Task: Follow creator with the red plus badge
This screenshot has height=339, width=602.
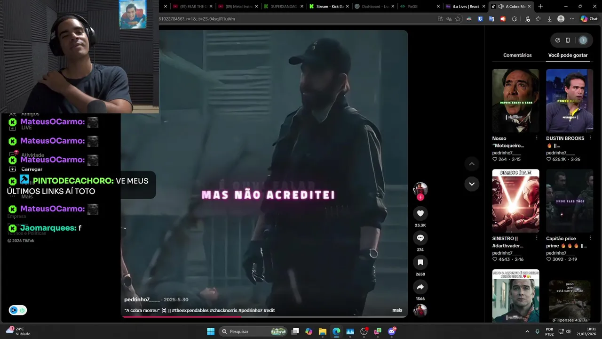Action: (x=420, y=197)
